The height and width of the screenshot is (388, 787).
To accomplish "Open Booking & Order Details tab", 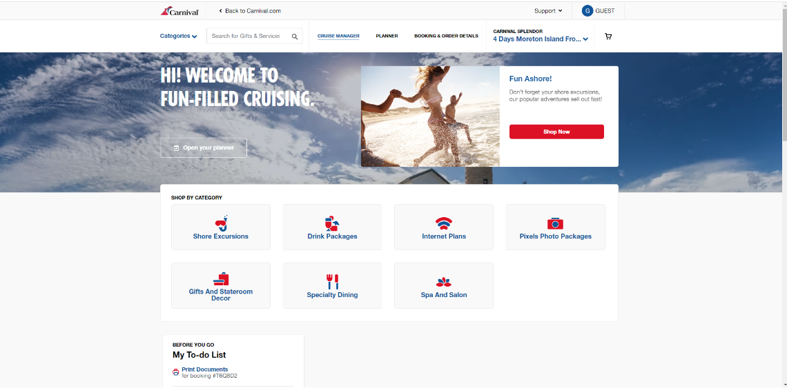I will (x=446, y=37).
